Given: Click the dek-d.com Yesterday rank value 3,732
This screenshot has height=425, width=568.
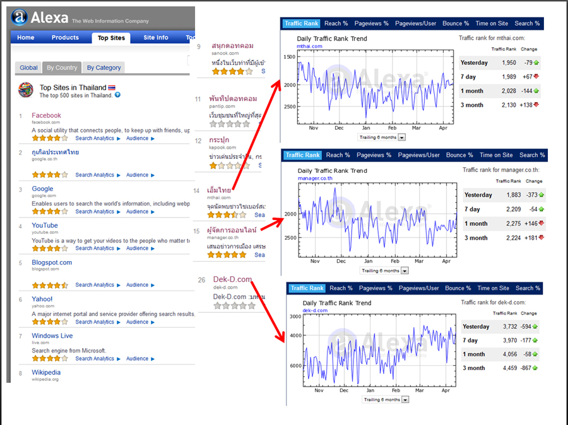Looking at the screenshot, I should click(x=510, y=327).
